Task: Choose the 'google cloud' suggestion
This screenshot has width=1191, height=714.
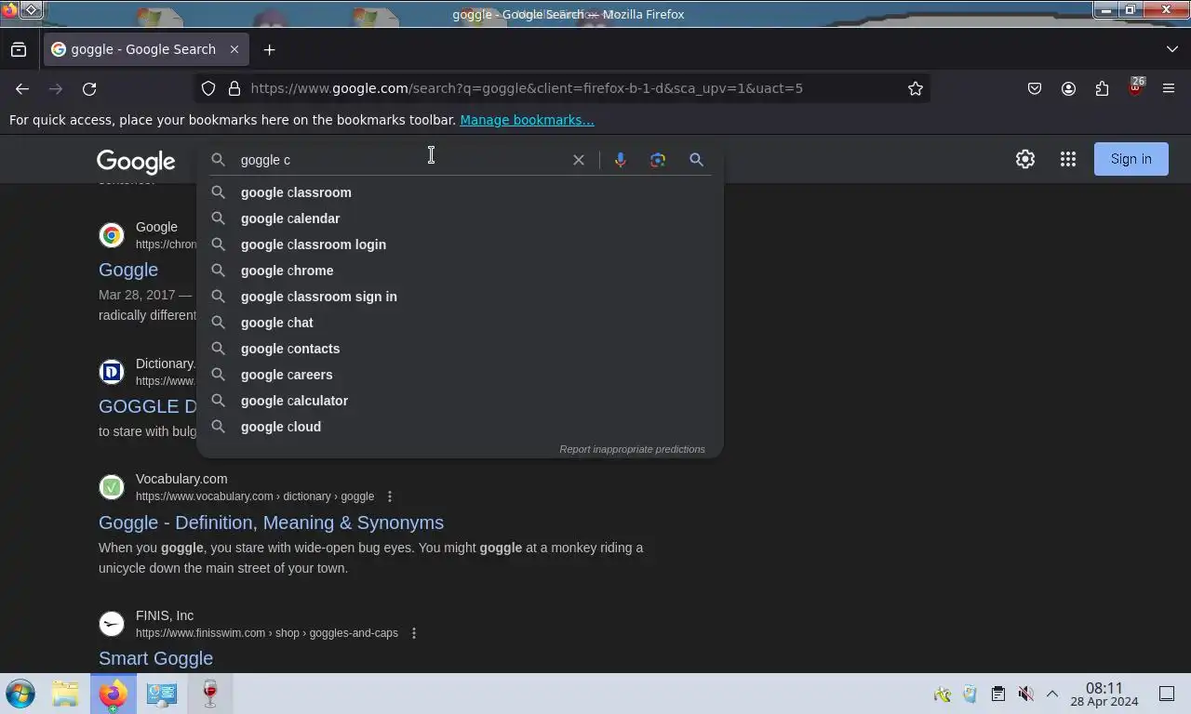Action: coord(460,427)
